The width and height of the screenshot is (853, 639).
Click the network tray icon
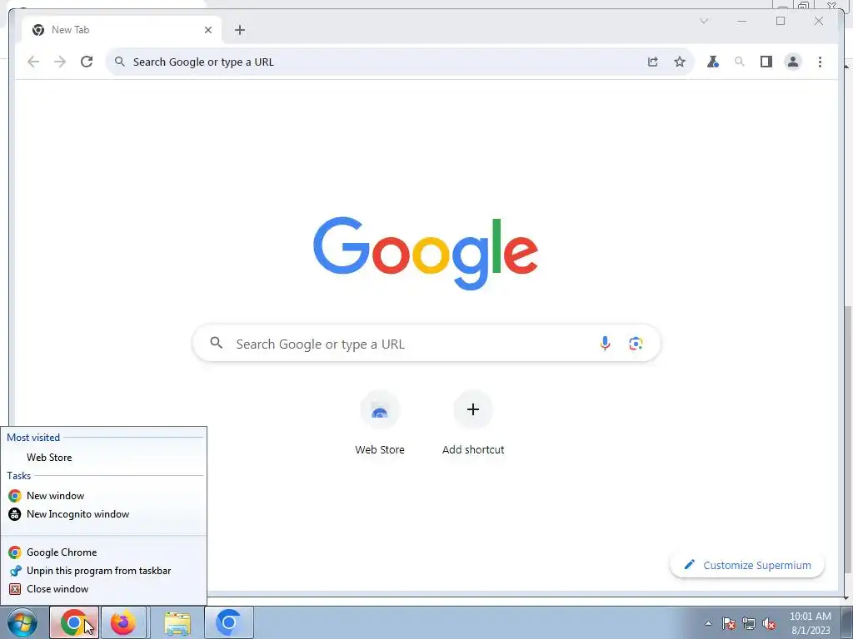[749, 623]
